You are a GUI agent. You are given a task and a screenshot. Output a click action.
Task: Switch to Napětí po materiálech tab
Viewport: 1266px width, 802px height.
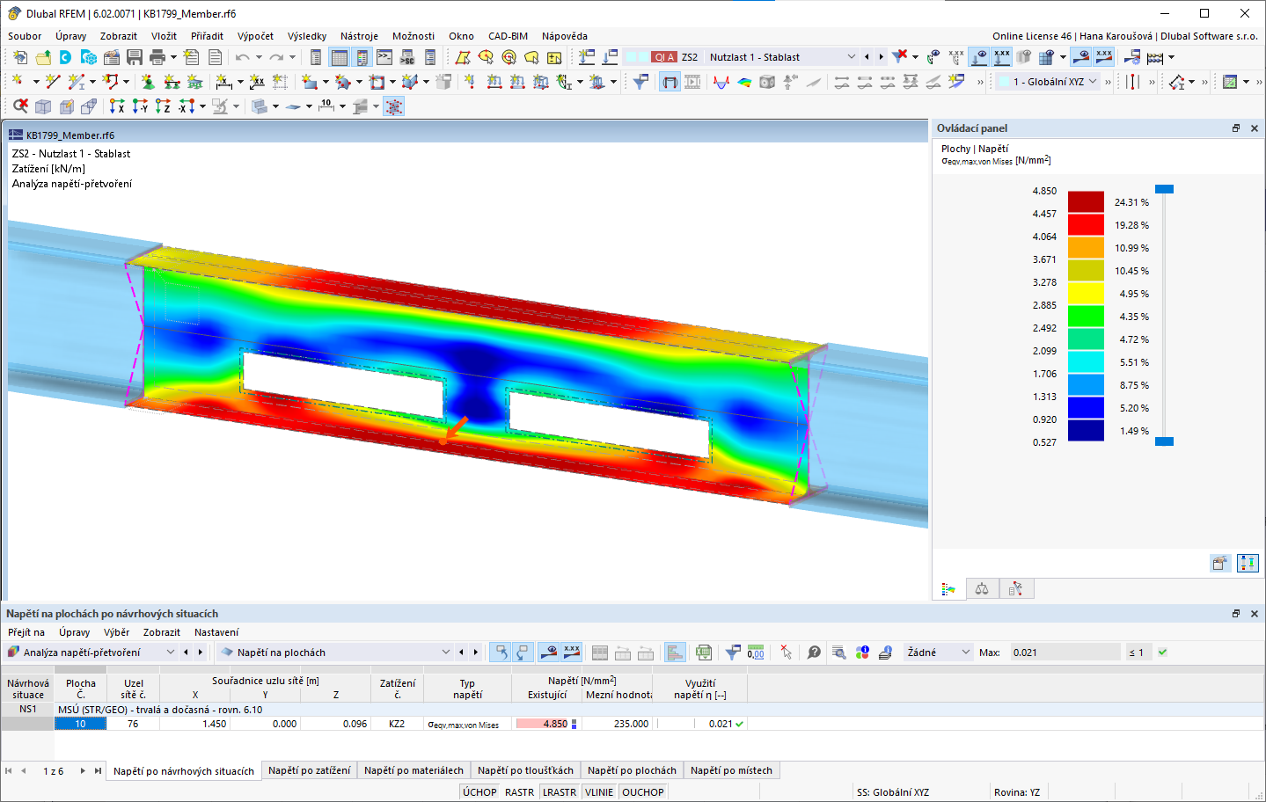(x=413, y=770)
